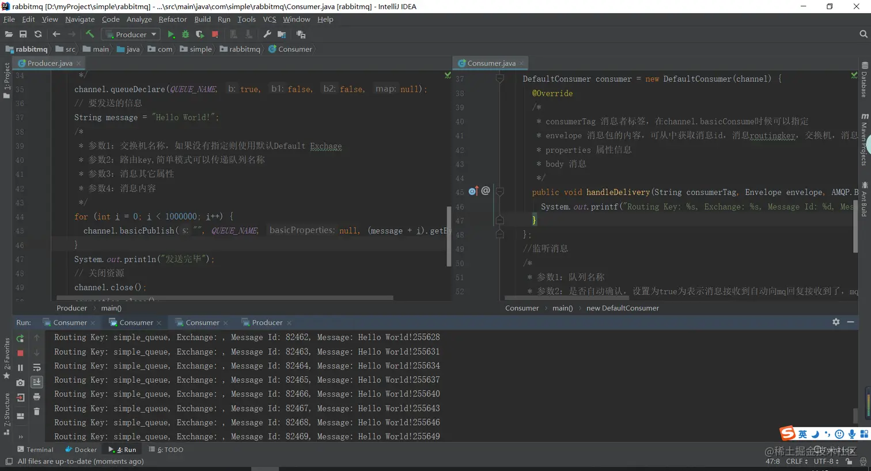Start debugging with the bug icon
Screen dimensions: 871x471
tap(185, 35)
